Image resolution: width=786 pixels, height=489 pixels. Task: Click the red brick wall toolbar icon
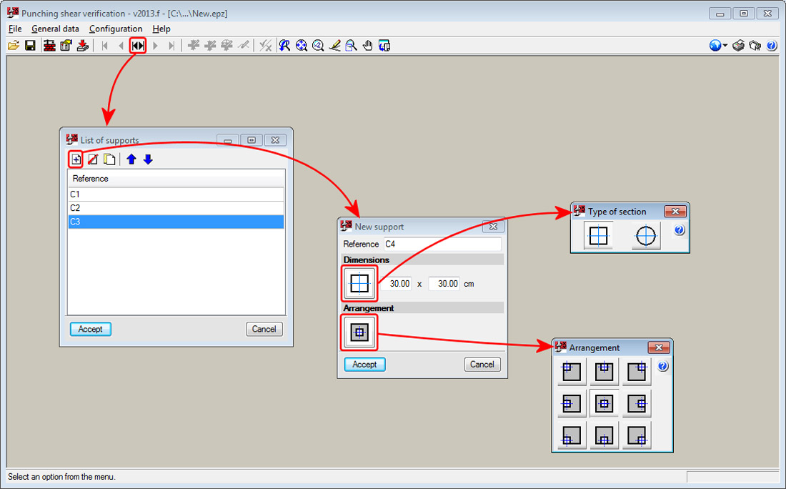49,46
